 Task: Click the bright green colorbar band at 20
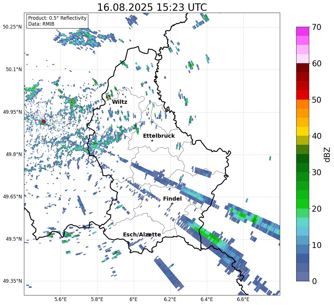coord(302,204)
